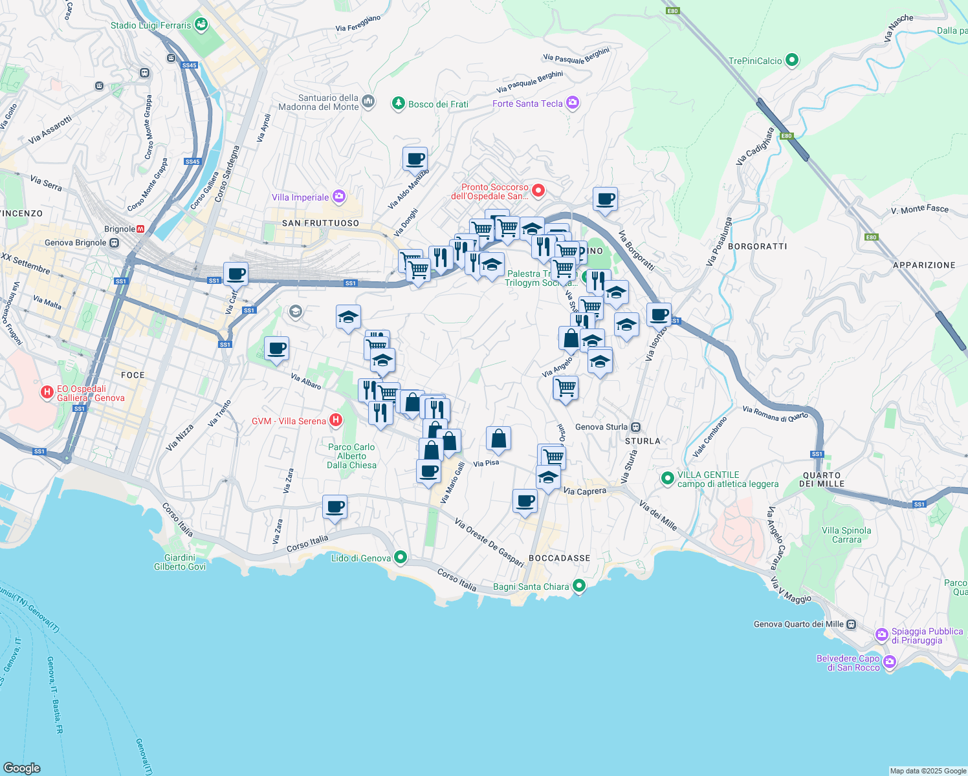
Task: Click the TrePiniCalcio green marker
Action: click(791, 60)
